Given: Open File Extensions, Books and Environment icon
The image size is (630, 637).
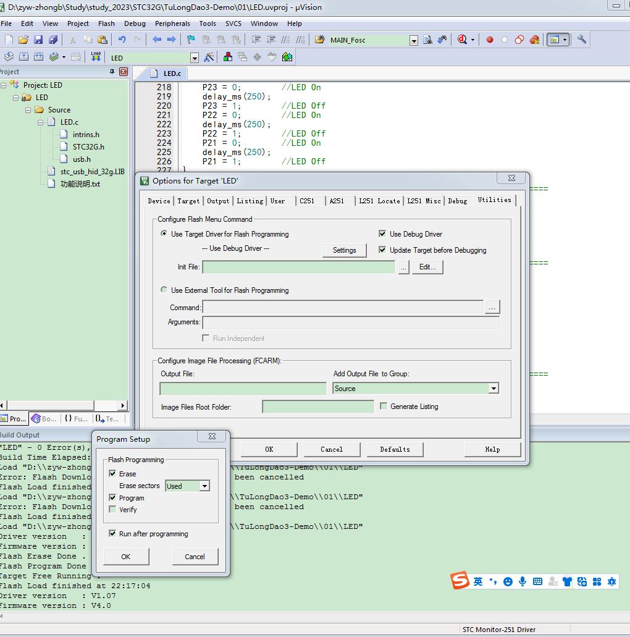Looking at the screenshot, I should point(227,57).
